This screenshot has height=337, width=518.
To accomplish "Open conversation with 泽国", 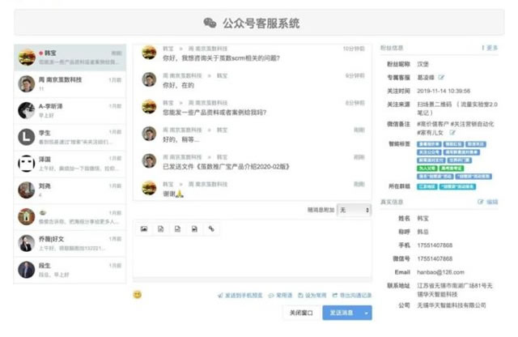I will (70, 164).
